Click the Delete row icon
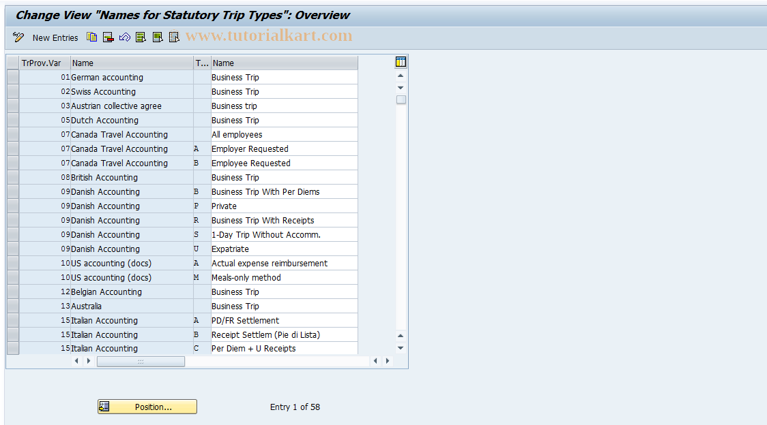The image size is (767, 425). tap(108, 37)
